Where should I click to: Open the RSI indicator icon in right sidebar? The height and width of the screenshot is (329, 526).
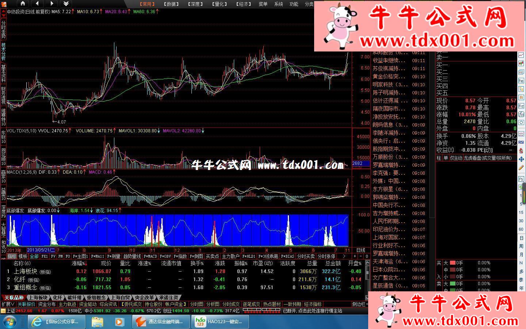[x=521, y=142]
